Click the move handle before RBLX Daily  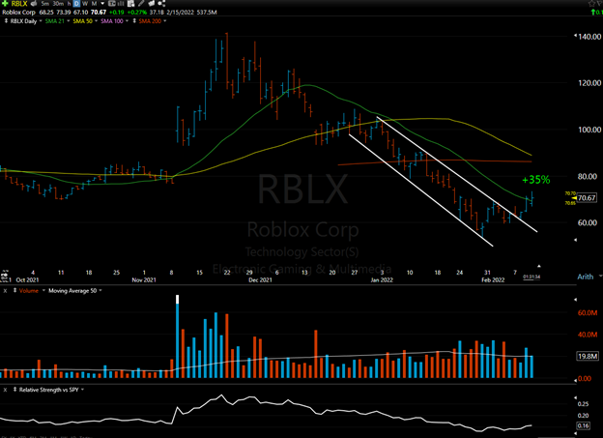(6, 21)
